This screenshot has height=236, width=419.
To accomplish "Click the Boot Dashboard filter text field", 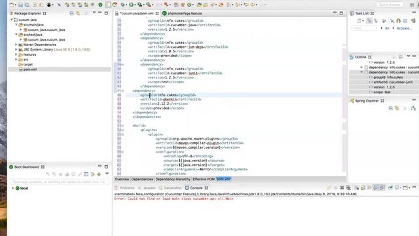I will click(x=60, y=182).
